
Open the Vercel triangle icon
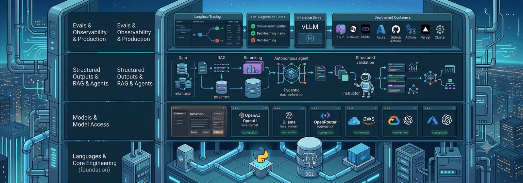point(425,30)
